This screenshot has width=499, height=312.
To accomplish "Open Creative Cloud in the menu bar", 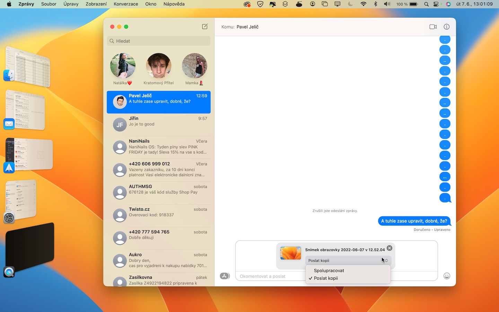I will (x=247, y=4).
